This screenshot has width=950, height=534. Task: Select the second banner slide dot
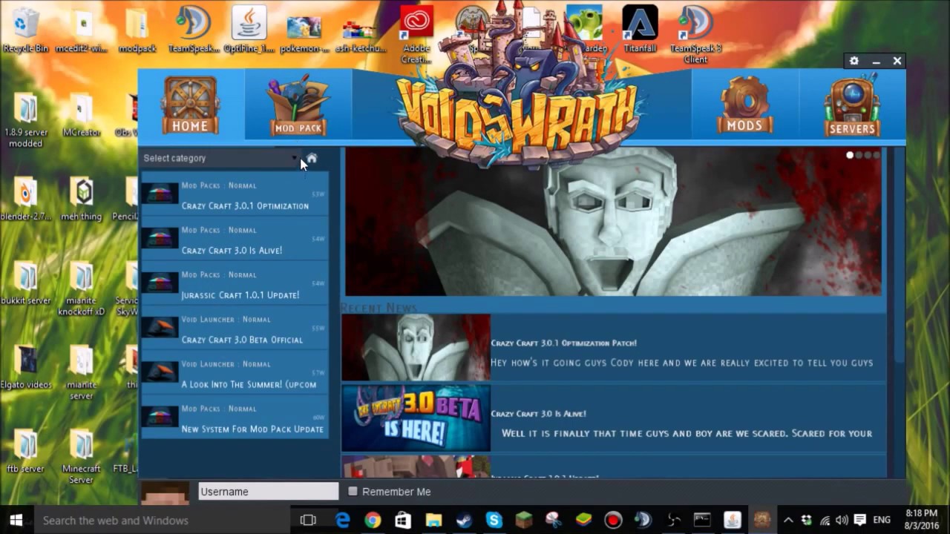859,155
